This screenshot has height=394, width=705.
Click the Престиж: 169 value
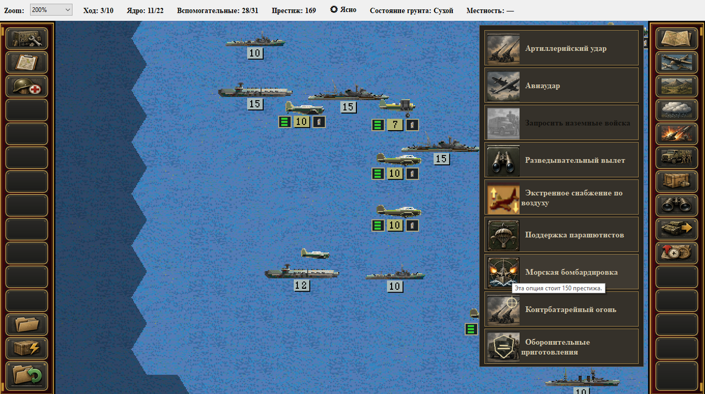(x=294, y=10)
